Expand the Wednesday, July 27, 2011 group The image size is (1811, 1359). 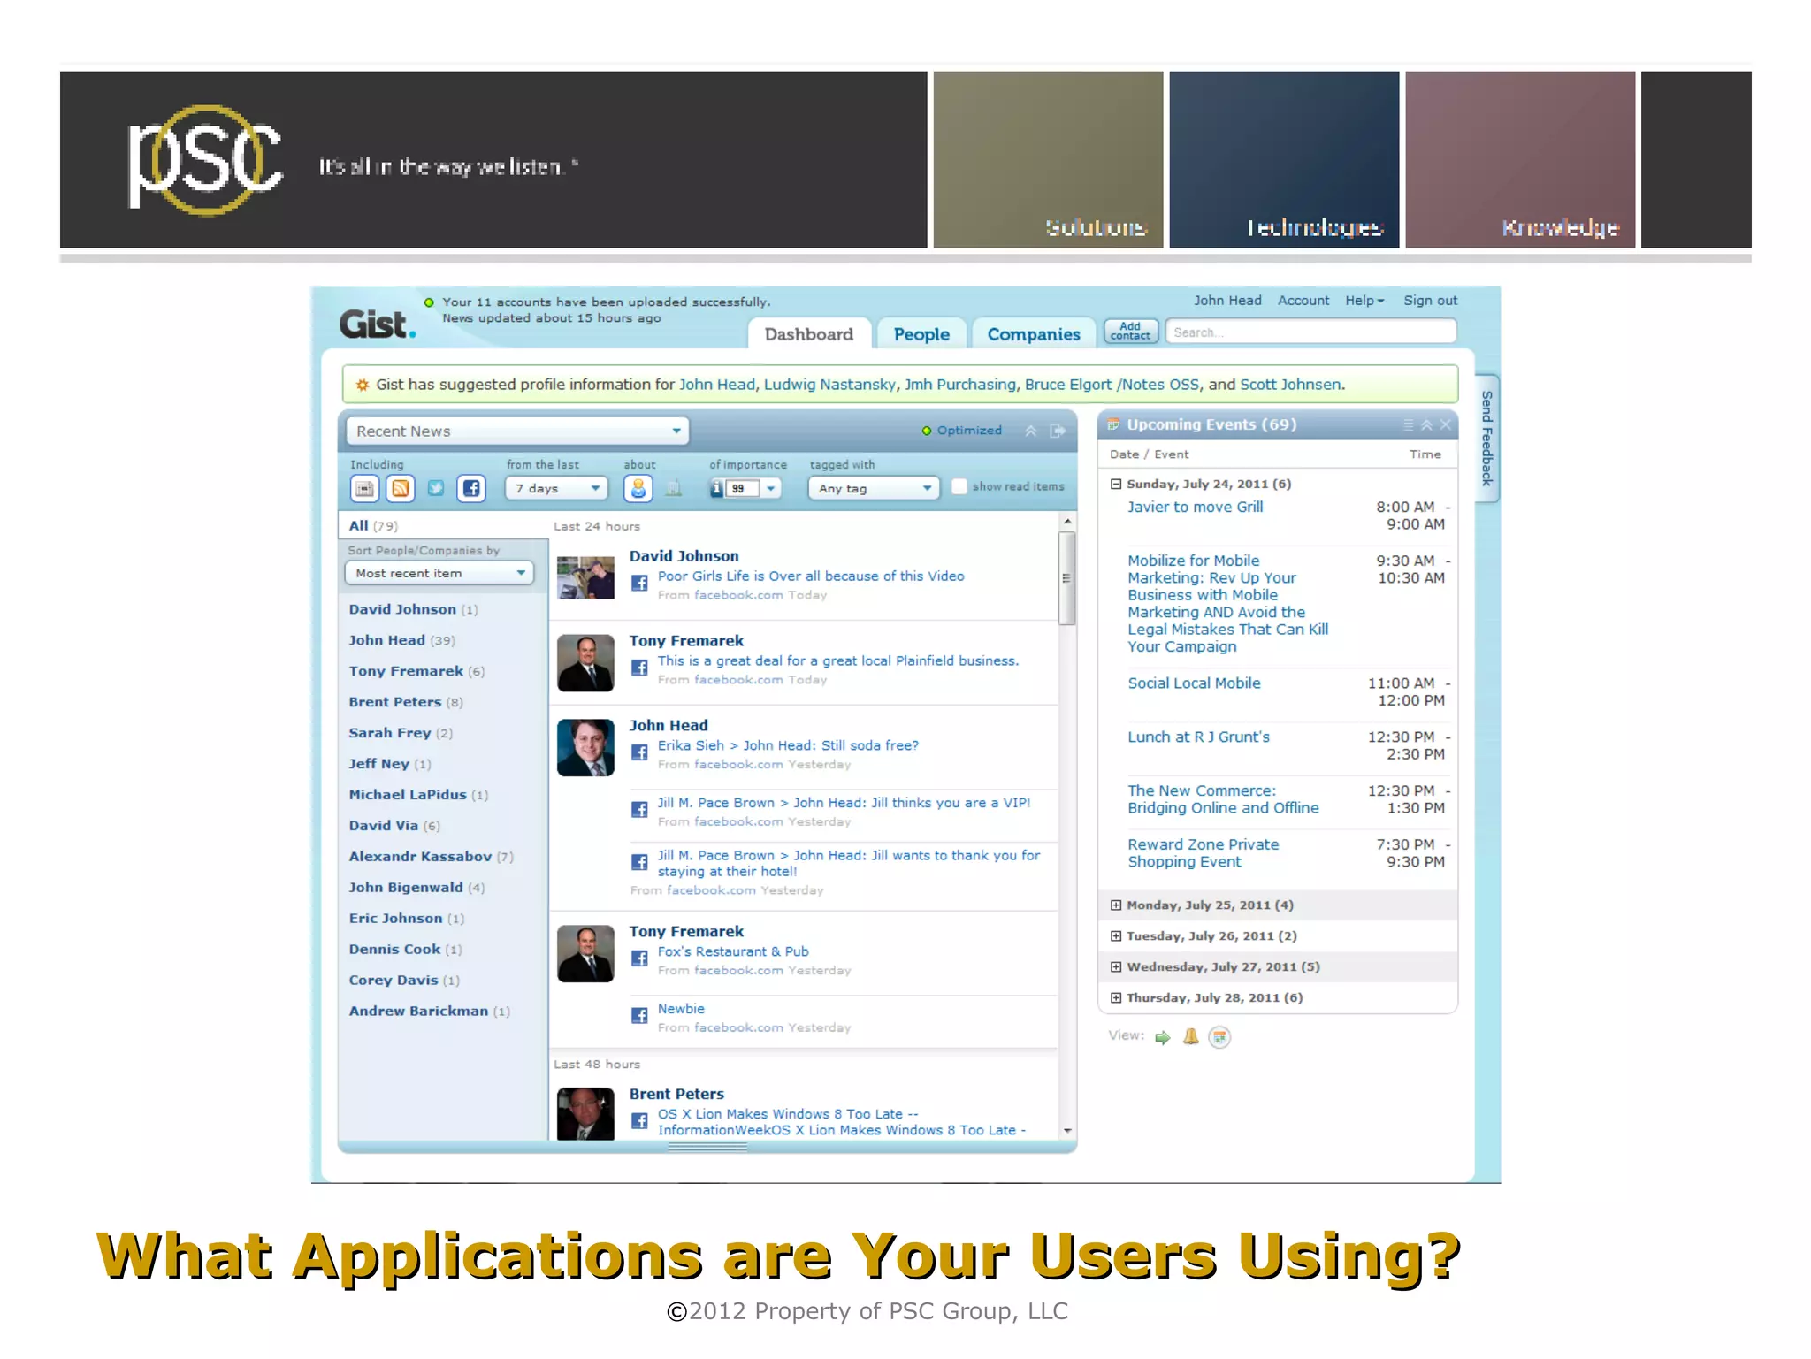[x=1116, y=966]
